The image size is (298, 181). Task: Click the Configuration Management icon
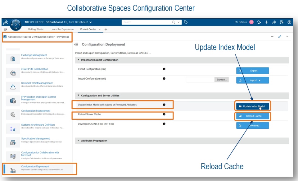13,114
